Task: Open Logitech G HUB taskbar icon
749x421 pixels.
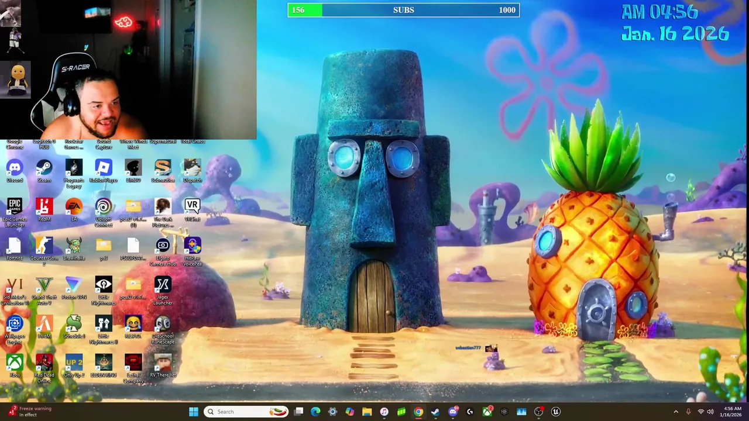Action: click(x=470, y=412)
